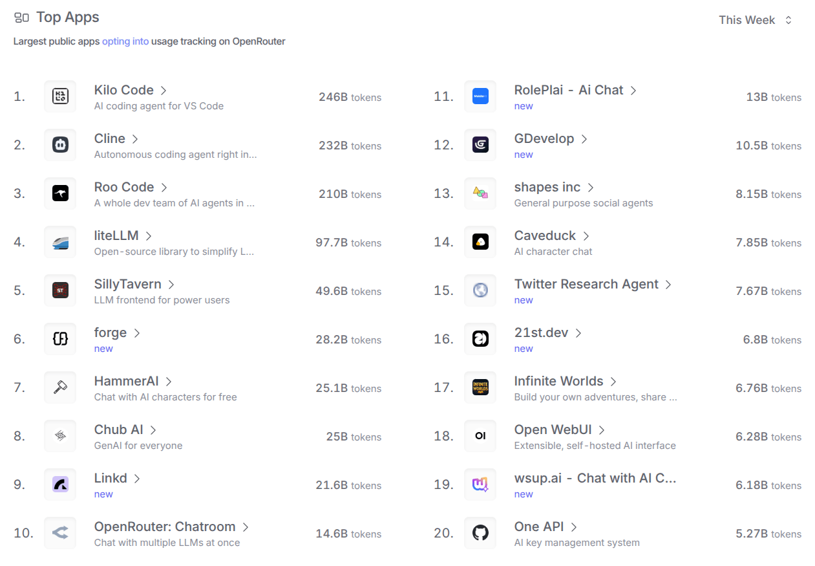Click the chevron next to Linkd
This screenshot has height=566, width=815.
pyautogui.click(x=137, y=479)
